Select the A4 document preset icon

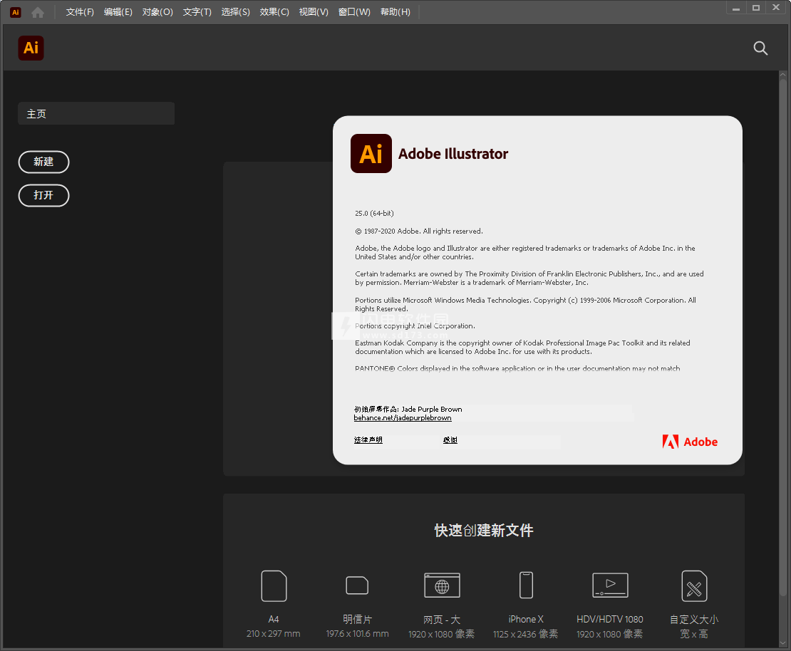[274, 585]
